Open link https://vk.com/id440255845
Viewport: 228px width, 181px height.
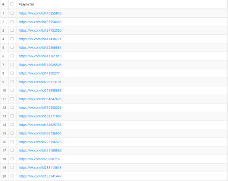pyautogui.click(x=40, y=13)
